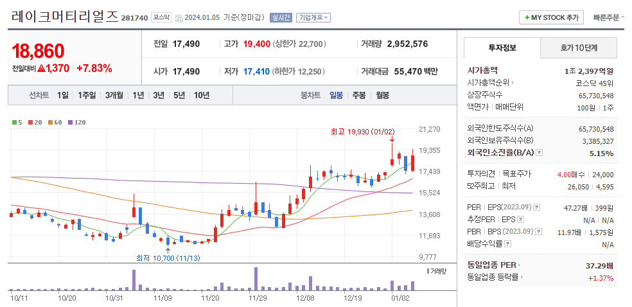Click the calendar icon beside the date
The image size is (632, 307).
tap(179, 18)
